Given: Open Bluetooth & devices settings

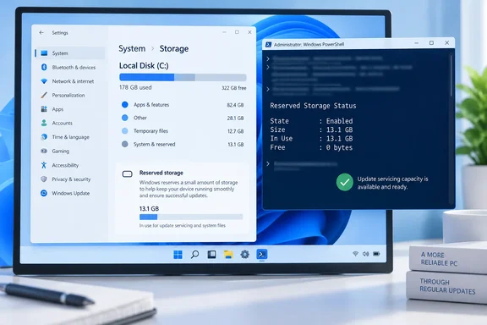Looking at the screenshot, I should (70, 67).
